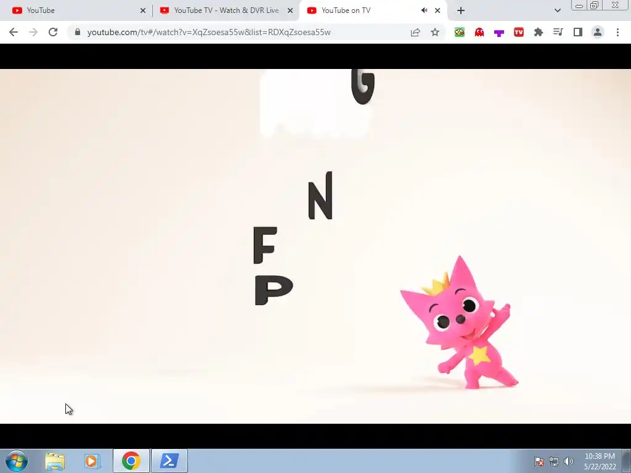
Task: Share this page from address bar
Action: (x=415, y=32)
